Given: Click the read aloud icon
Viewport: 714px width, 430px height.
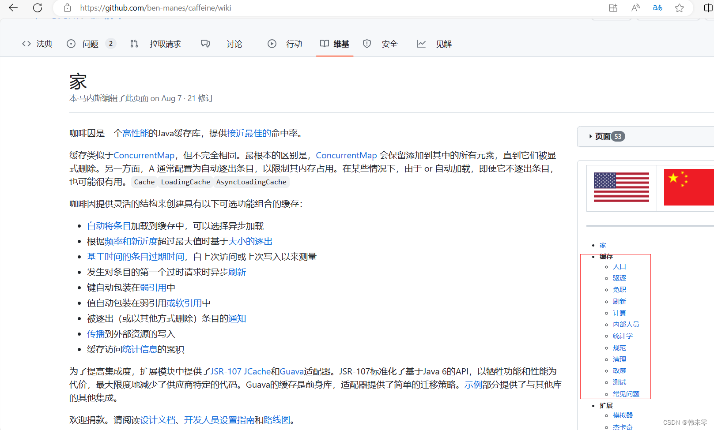Looking at the screenshot, I should click(x=635, y=7).
